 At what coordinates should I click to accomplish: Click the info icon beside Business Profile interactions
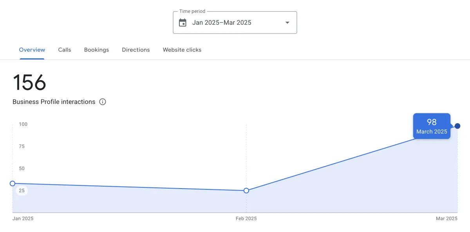103,102
